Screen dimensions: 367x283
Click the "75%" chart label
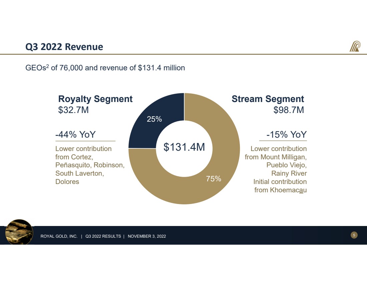pos(214,179)
